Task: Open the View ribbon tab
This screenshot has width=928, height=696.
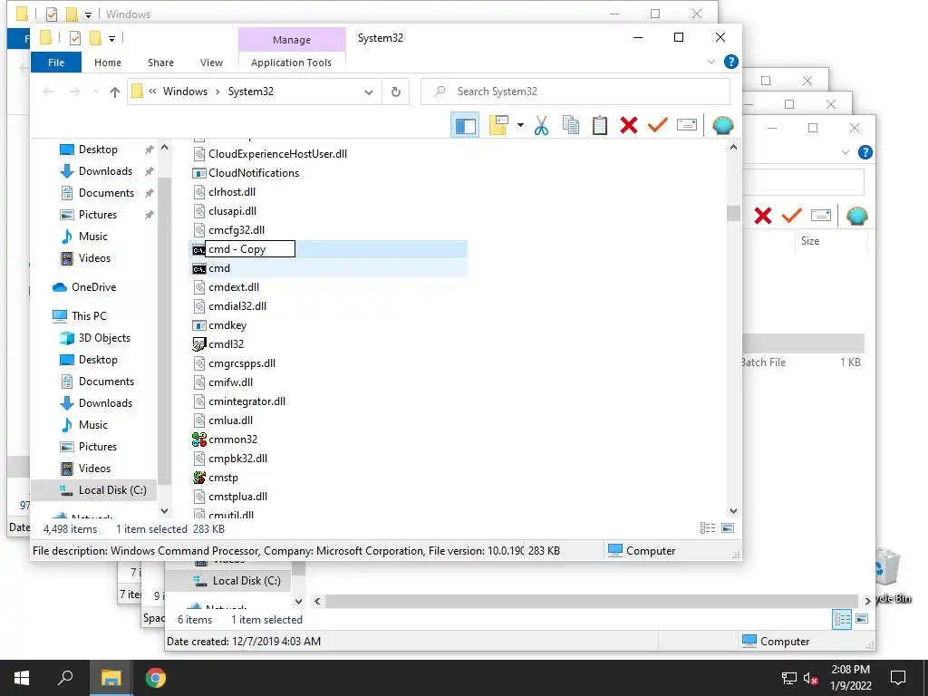Action: tap(211, 63)
